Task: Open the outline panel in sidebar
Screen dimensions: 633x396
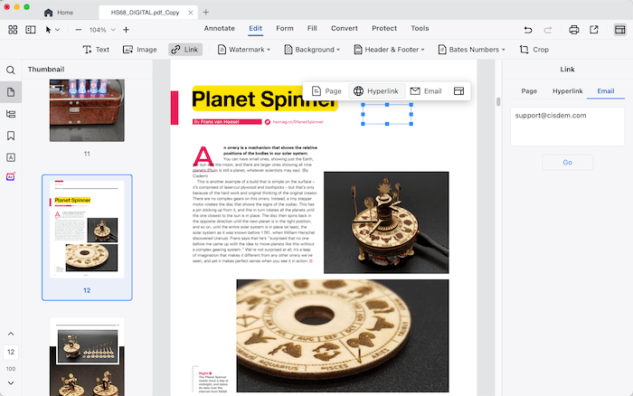Action: coord(11,114)
